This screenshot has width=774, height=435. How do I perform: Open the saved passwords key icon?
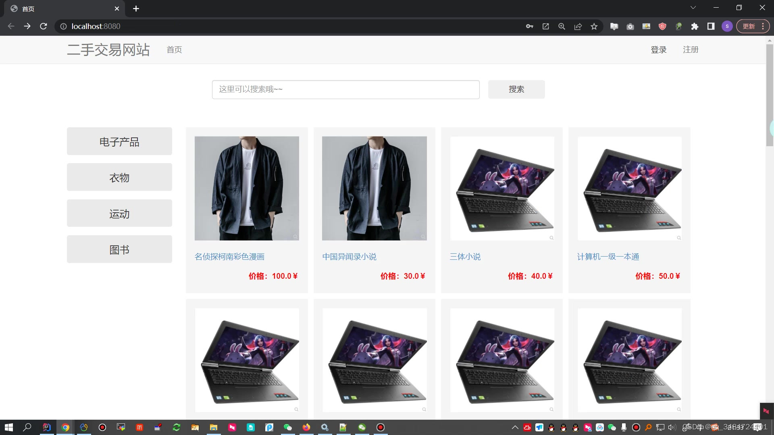click(x=529, y=26)
